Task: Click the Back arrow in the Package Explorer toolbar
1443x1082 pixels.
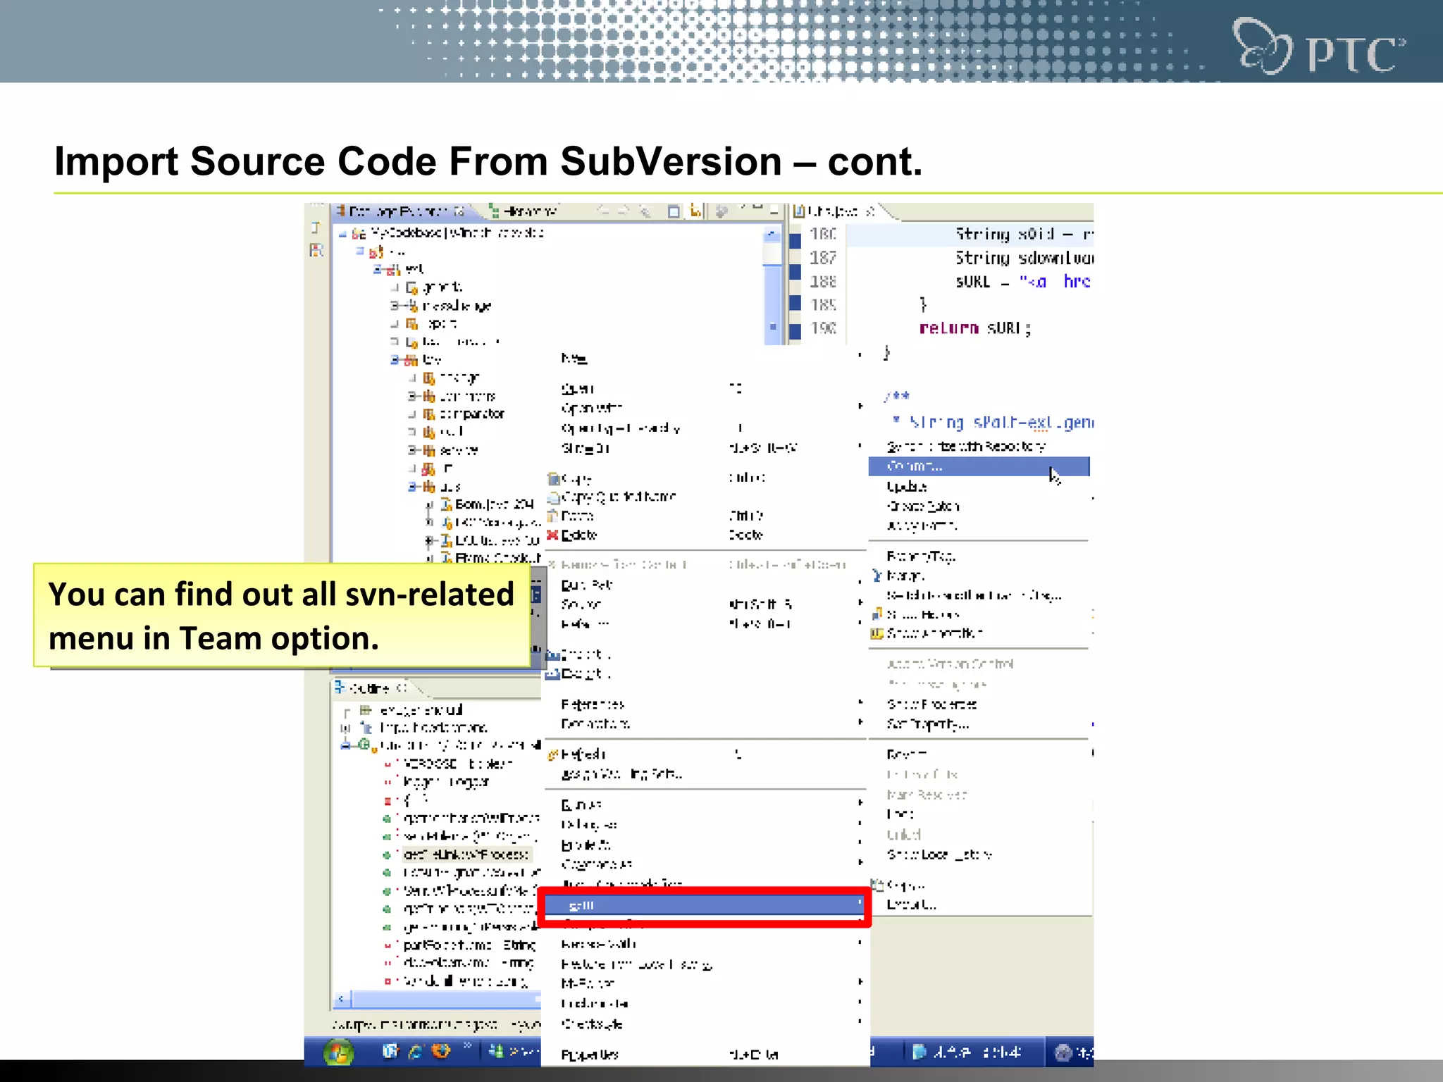Action: click(603, 211)
